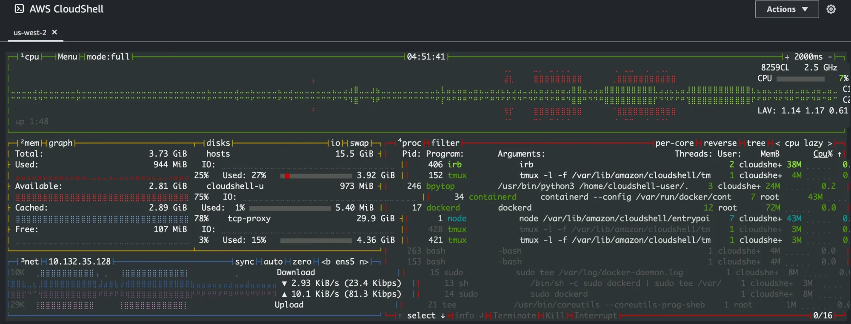Close the us-west-2 tab

[54, 32]
